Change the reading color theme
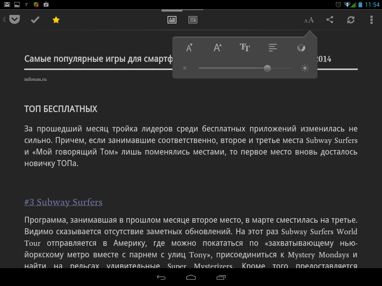Viewport: 382px width, 286px height. (301, 48)
